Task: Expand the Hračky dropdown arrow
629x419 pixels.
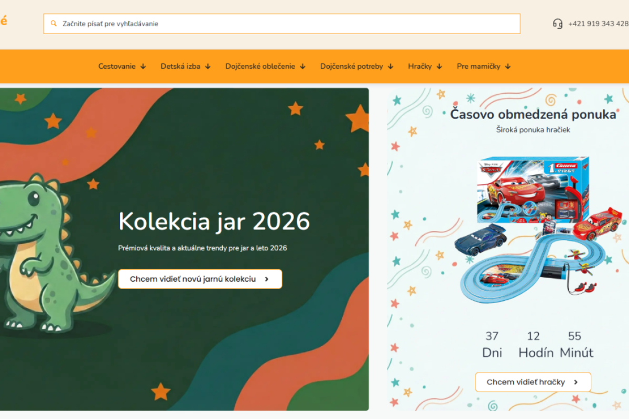Action: point(439,67)
